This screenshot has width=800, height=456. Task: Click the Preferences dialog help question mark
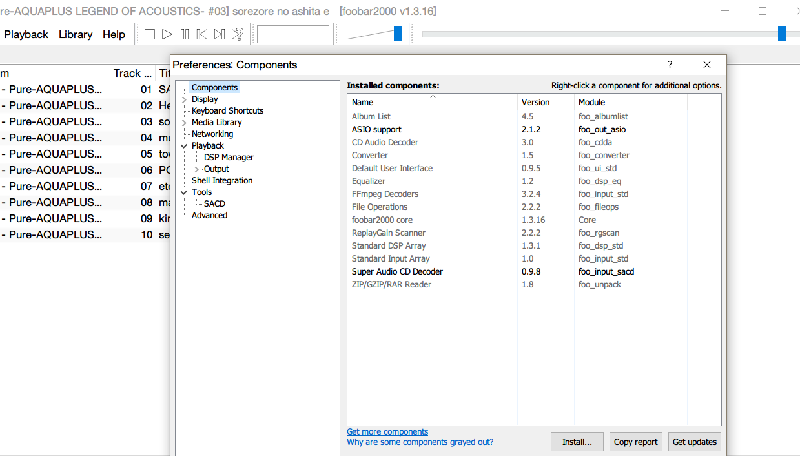pyautogui.click(x=670, y=65)
